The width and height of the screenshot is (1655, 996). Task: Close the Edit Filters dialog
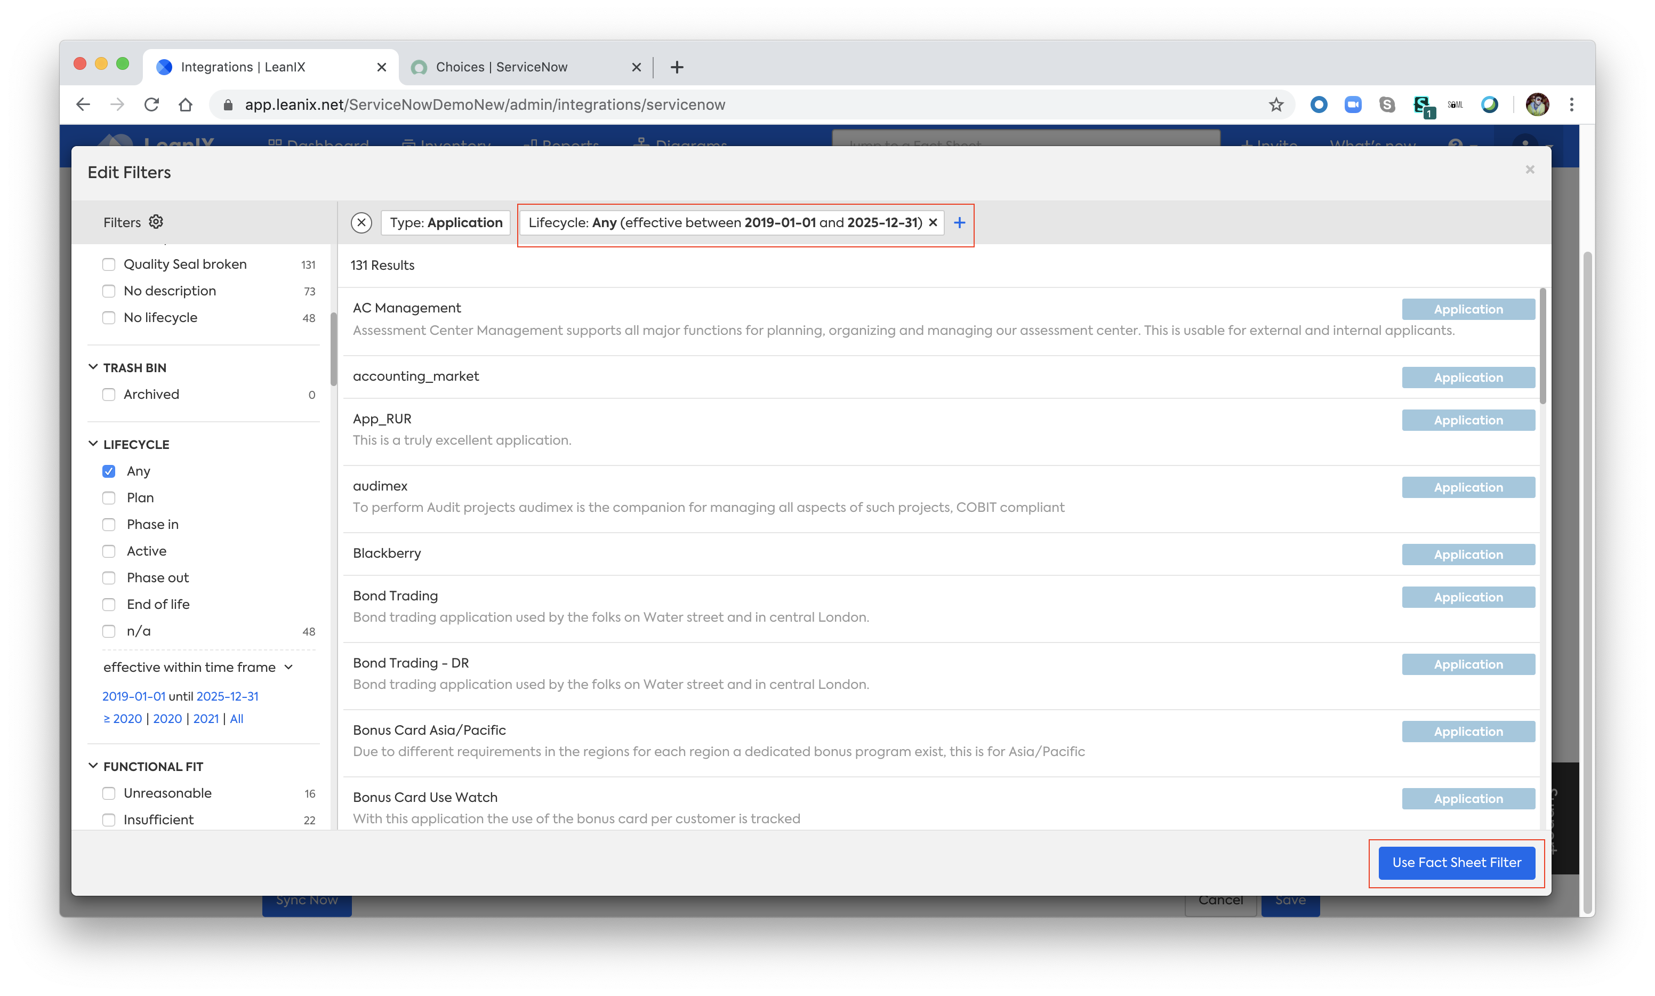(x=1530, y=170)
